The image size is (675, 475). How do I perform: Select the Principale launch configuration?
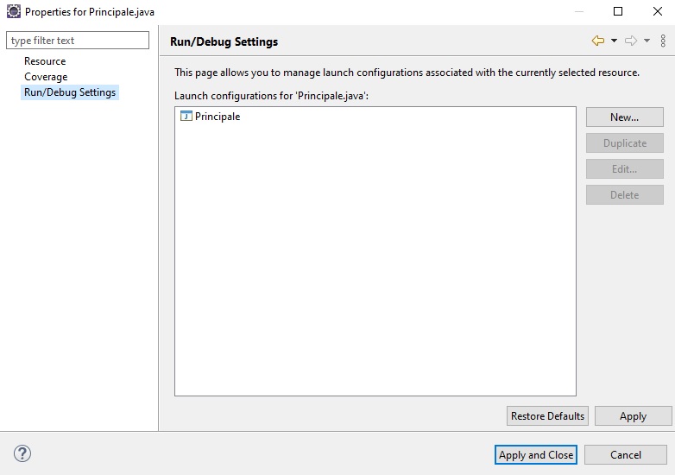[218, 117]
